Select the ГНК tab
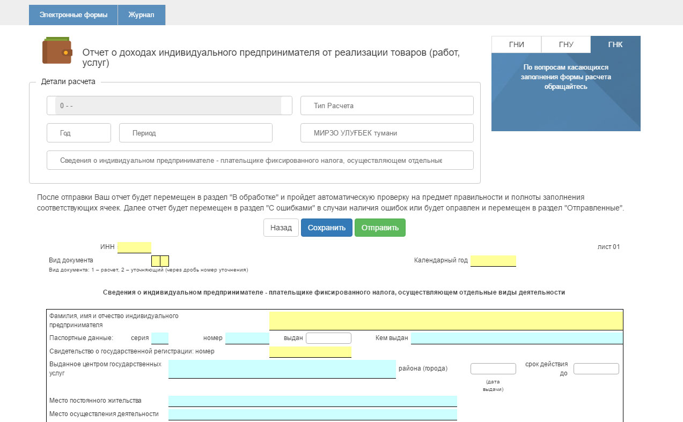This screenshot has width=683, height=422. click(615, 44)
